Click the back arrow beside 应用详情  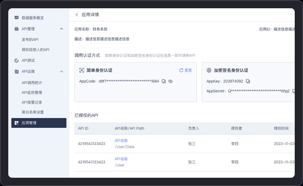point(77,15)
